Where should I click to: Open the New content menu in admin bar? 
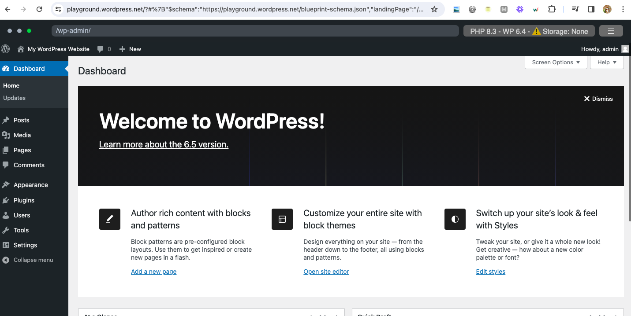pyautogui.click(x=130, y=49)
